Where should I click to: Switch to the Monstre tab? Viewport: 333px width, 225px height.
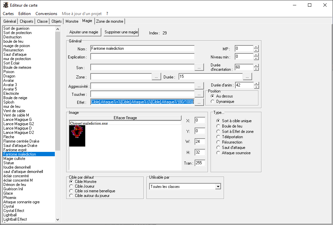[72, 21]
